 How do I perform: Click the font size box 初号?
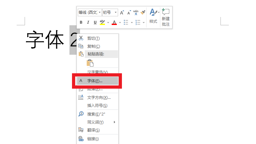click(x=108, y=12)
